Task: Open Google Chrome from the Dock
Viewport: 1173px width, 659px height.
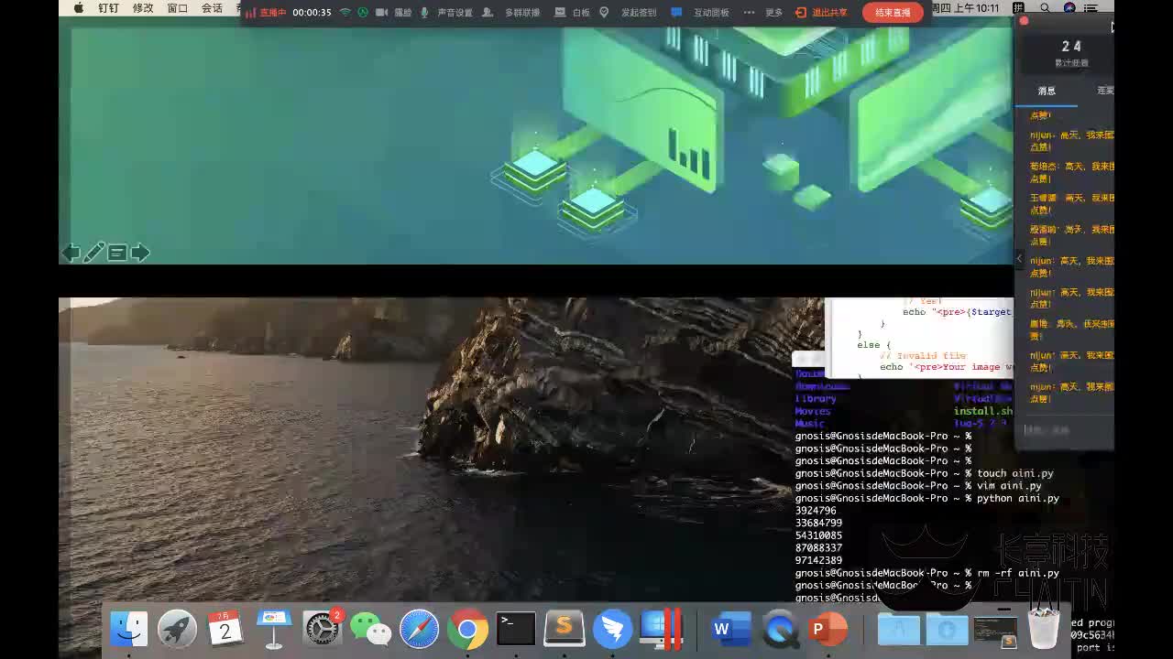Action: 467,629
